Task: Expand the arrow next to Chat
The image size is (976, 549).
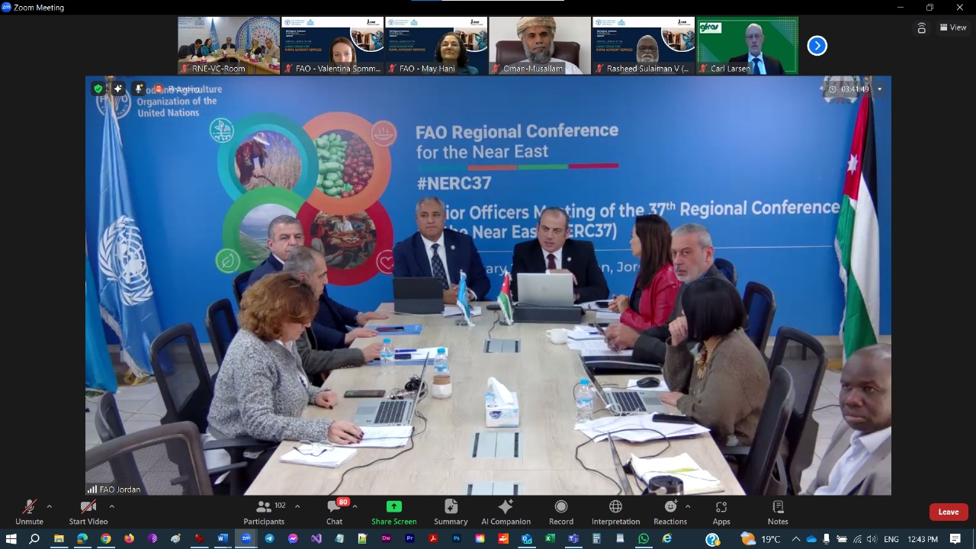Action: 355,506
